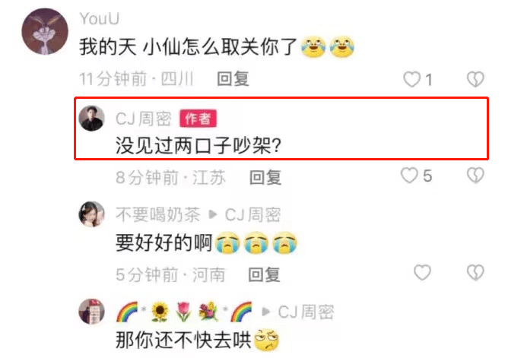Dislike 不要喝奶茶's comment with broken heart

point(475,273)
